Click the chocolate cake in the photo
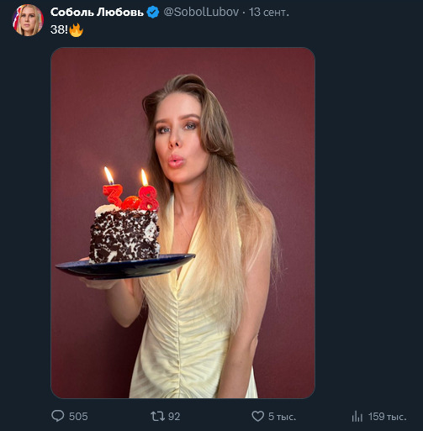 [124, 234]
